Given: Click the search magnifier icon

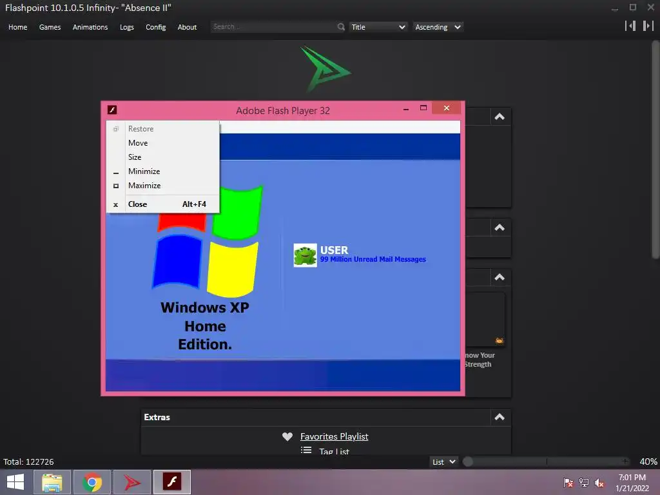Looking at the screenshot, I should point(341,27).
